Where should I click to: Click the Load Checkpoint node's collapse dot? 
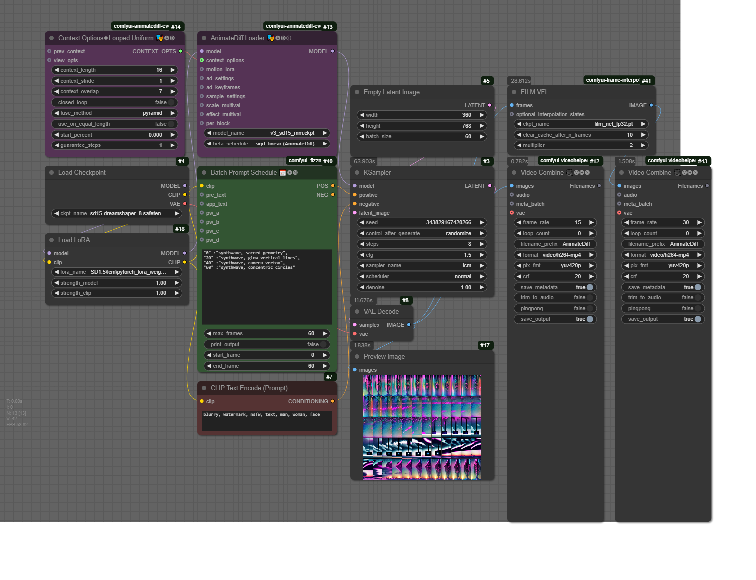pyautogui.click(x=51, y=173)
